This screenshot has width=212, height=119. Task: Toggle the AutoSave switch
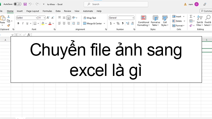tap(17, 4)
